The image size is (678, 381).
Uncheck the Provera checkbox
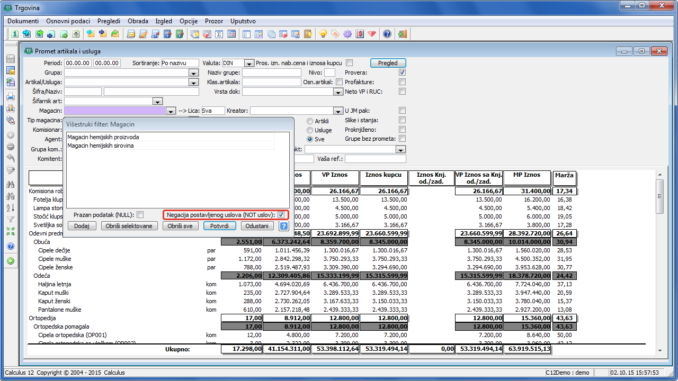(402, 72)
